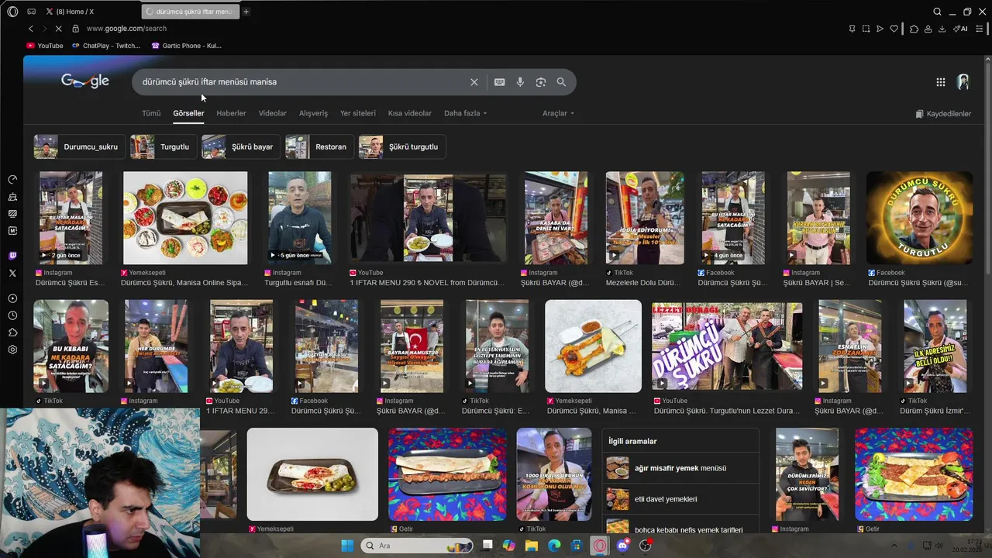Open the Kaydedilenler saved items link
Viewport: 992px width, 558px height.
coord(943,114)
